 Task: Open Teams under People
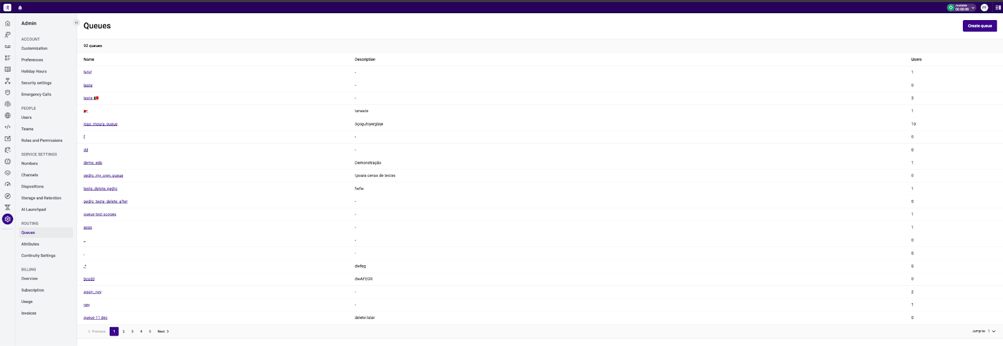(28, 129)
